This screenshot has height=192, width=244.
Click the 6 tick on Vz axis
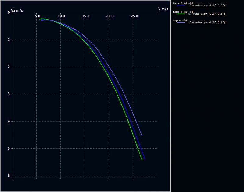(x=9, y=176)
